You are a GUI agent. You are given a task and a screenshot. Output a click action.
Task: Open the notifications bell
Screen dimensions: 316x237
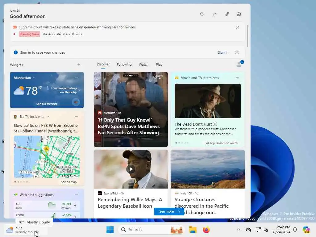pos(295,230)
